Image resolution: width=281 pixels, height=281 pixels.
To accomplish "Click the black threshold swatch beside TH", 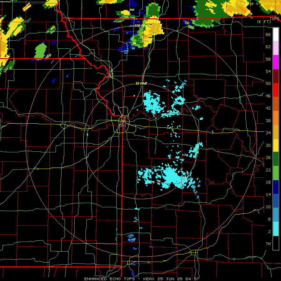I will (276, 243).
